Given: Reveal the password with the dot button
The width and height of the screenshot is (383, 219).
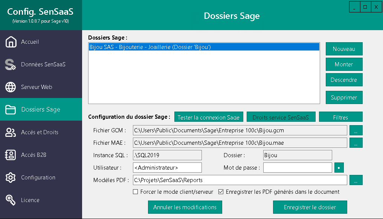Looking at the screenshot, I should (339, 167).
